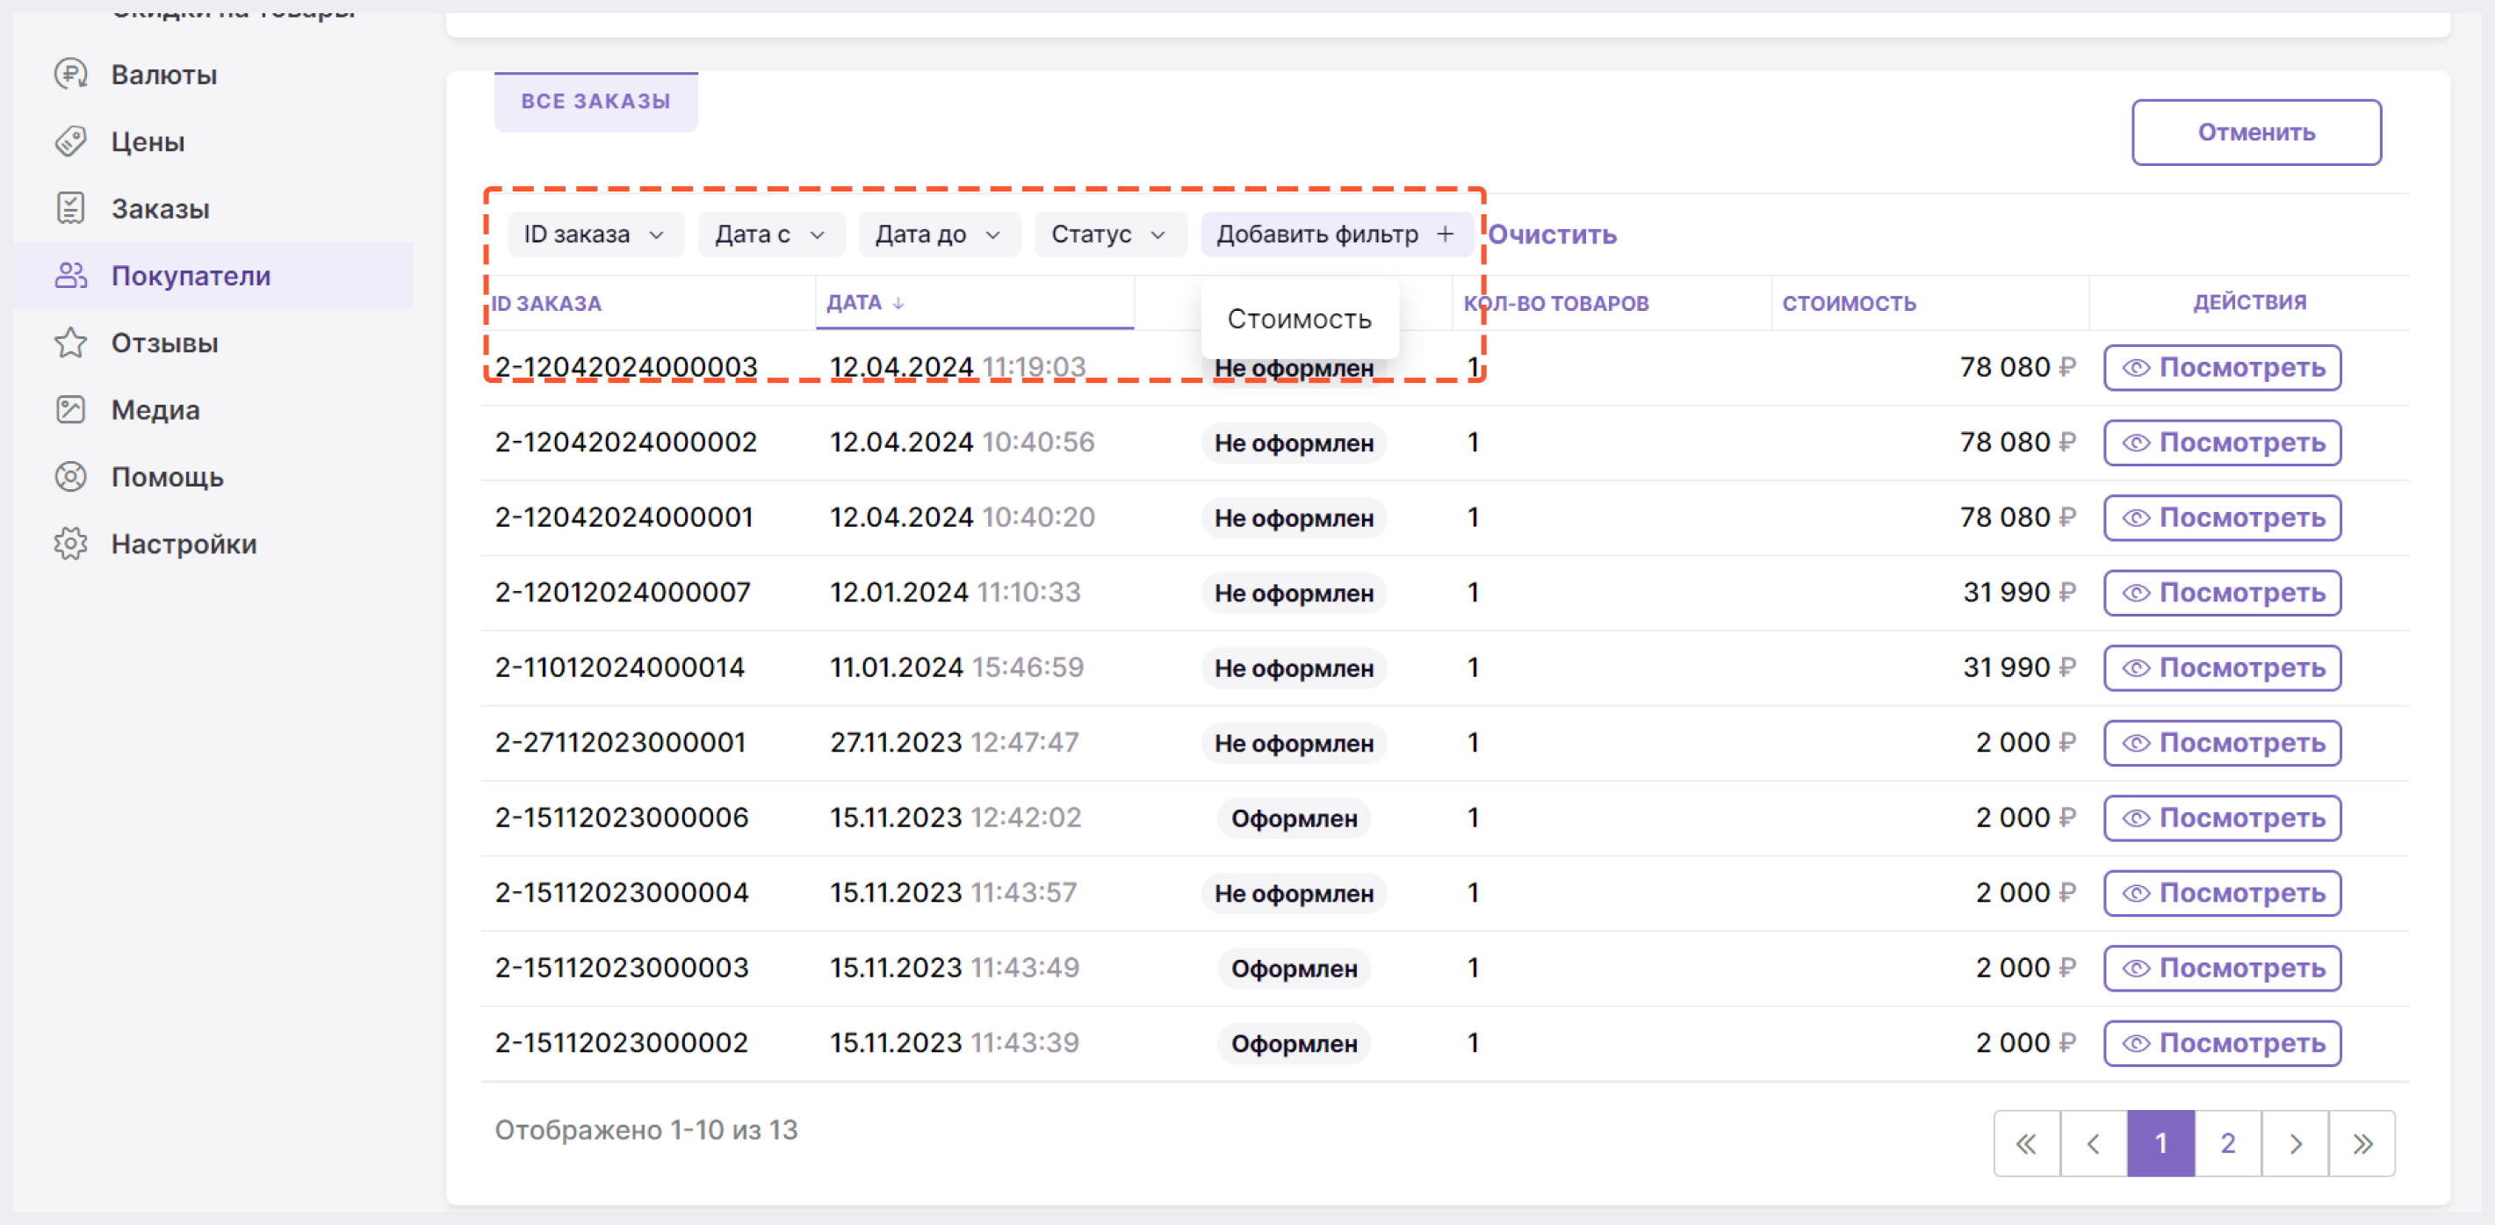
Task: Select the ВСЕ ЗАКАЗЫ tab
Action: coord(595,102)
